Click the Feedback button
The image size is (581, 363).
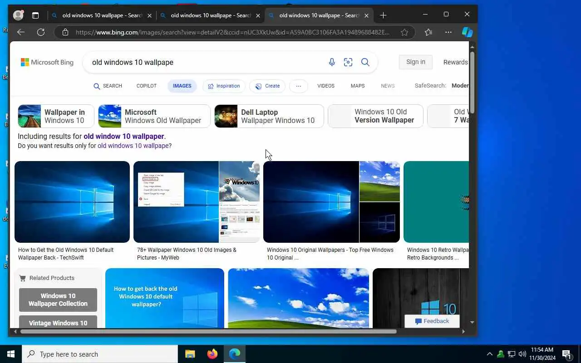click(x=432, y=321)
